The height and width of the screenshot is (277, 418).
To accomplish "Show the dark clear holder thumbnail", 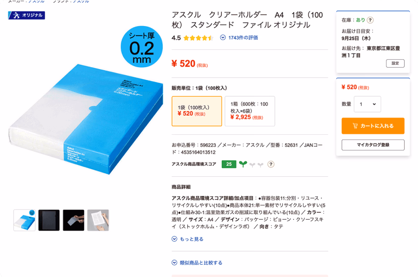I will click(x=49, y=220).
